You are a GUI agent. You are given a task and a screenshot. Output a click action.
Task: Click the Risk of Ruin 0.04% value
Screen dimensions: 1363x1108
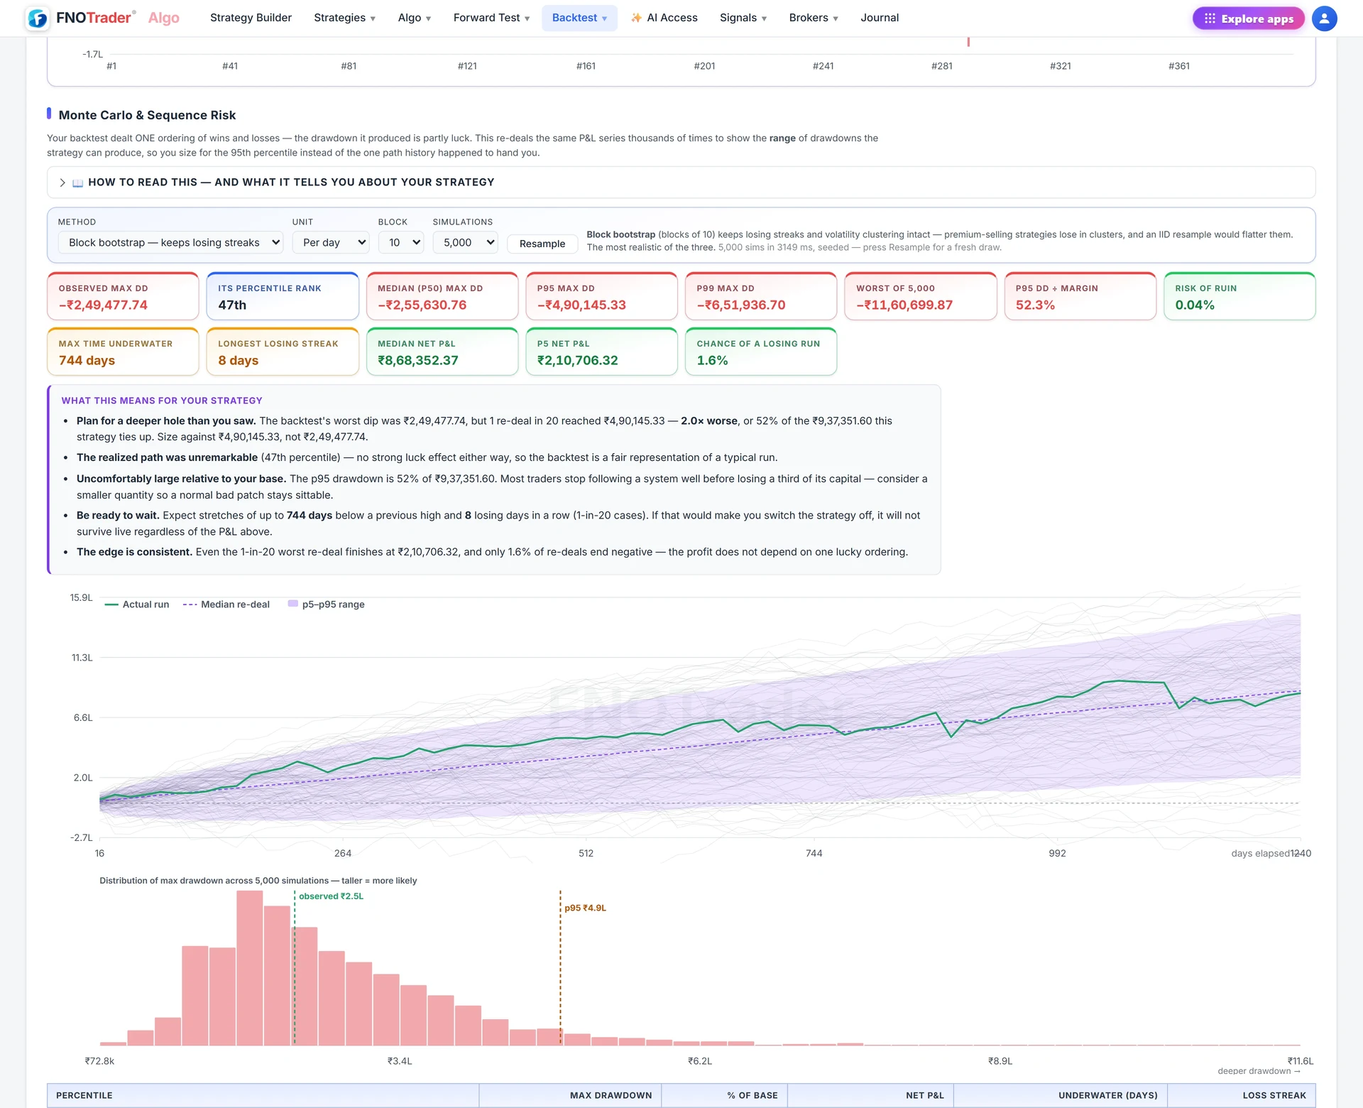[x=1195, y=305]
